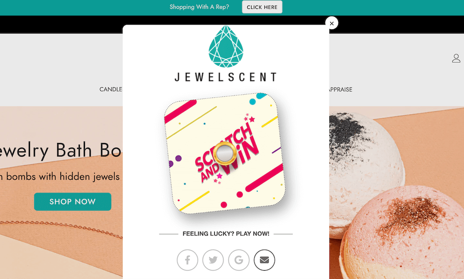Image resolution: width=464 pixels, height=279 pixels.
Task: Select the email envelope icon
Action: [264, 260]
